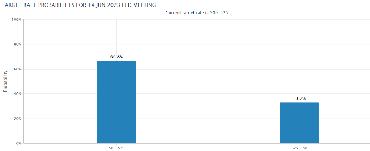The height and width of the screenshot is (151, 370).
Task: Click the 525-550 probability bar
Action: click(299, 123)
